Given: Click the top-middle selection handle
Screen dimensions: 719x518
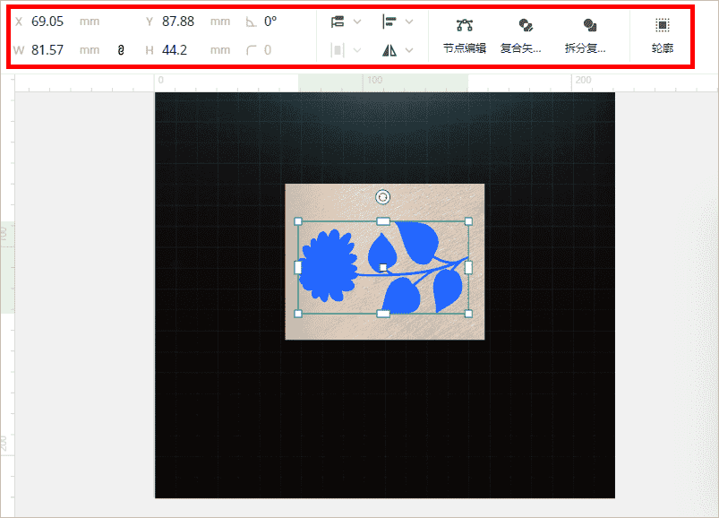Looking at the screenshot, I should (383, 221).
